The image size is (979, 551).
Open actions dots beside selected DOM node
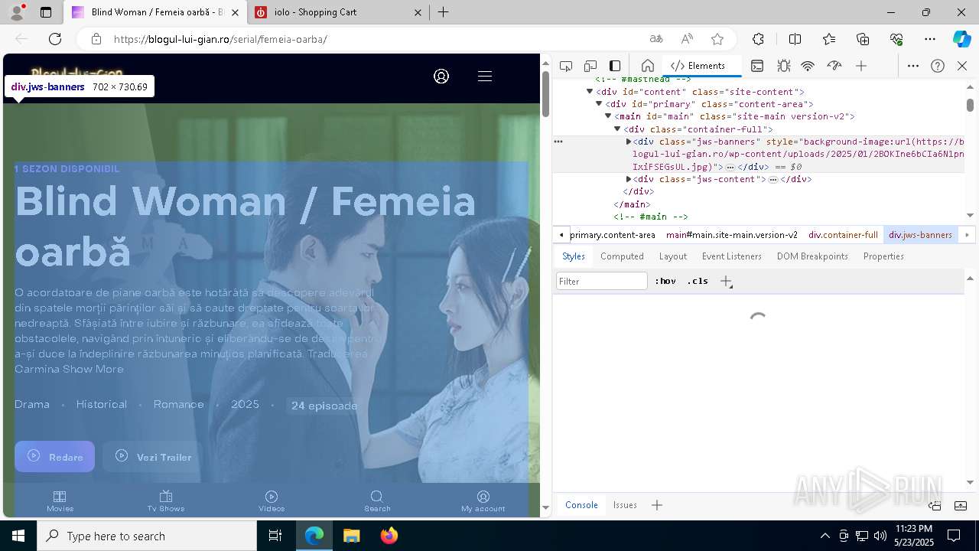[x=558, y=142]
